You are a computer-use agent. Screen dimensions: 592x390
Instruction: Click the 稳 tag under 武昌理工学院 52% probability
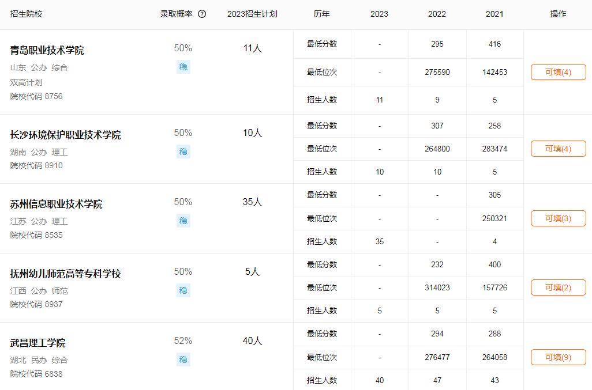point(183,359)
